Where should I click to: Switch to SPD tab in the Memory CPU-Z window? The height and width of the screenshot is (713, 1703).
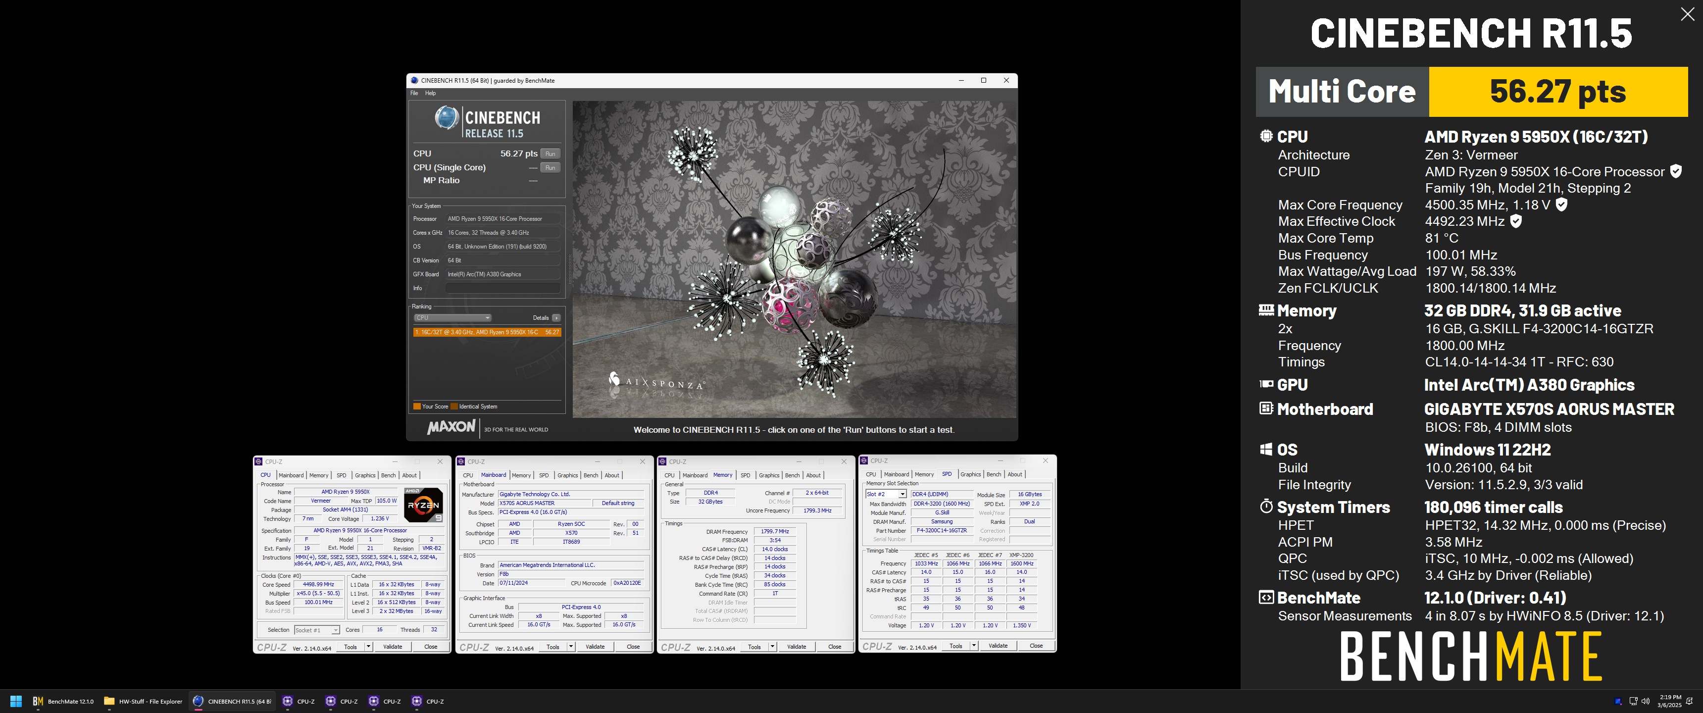point(745,475)
